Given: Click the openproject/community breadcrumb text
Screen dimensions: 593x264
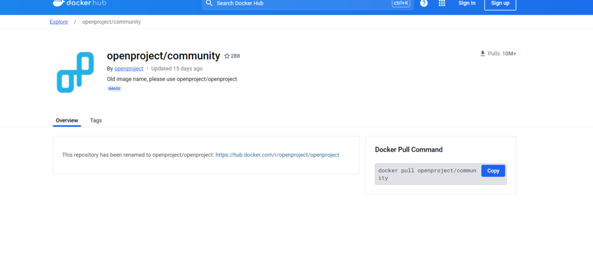Looking at the screenshot, I should [x=111, y=22].
